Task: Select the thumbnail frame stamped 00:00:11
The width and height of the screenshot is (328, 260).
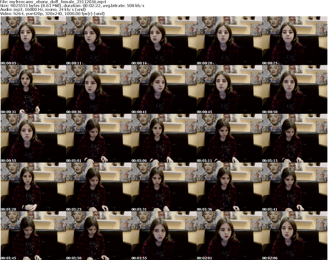Action: (99, 41)
